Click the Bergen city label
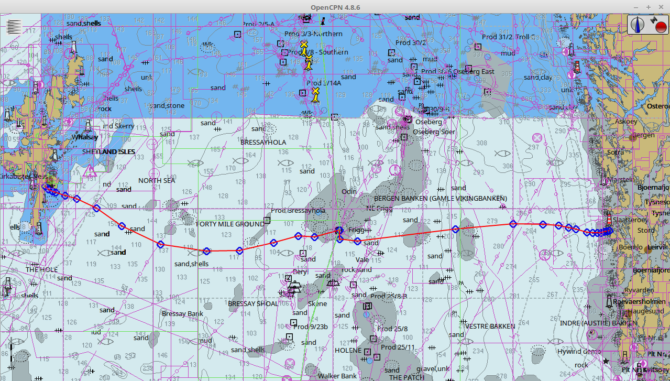 point(643,135)
